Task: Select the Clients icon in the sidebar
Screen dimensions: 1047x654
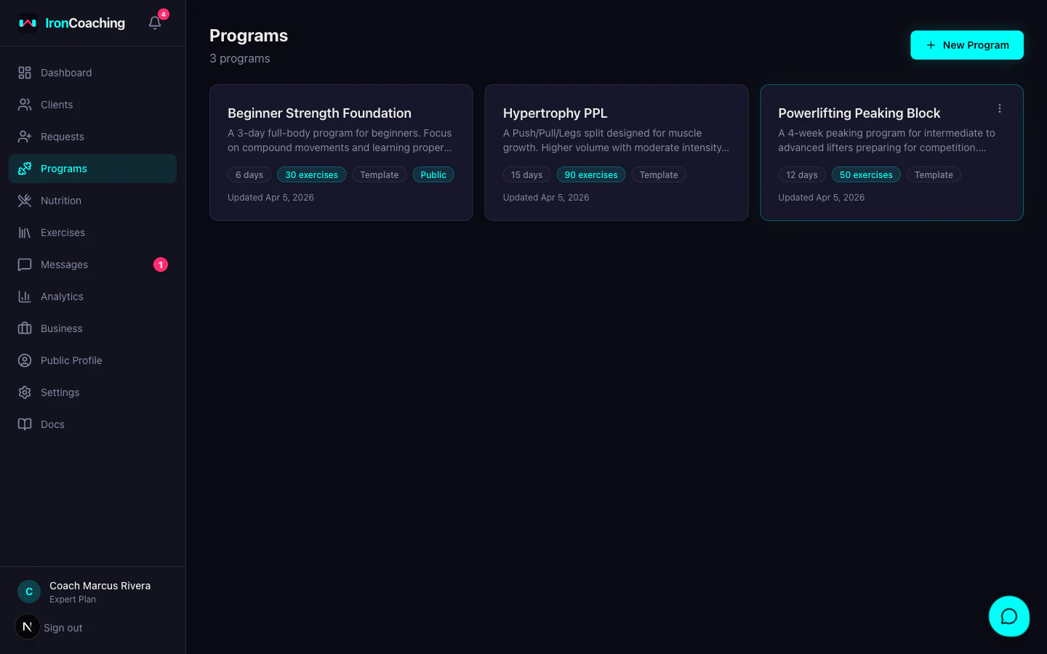Action: 25,105
